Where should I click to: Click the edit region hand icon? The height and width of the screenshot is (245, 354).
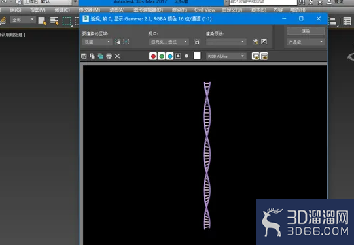[118, 42]
